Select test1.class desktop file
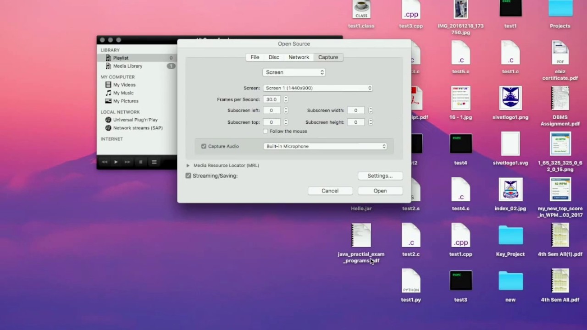 click(361, 15)
